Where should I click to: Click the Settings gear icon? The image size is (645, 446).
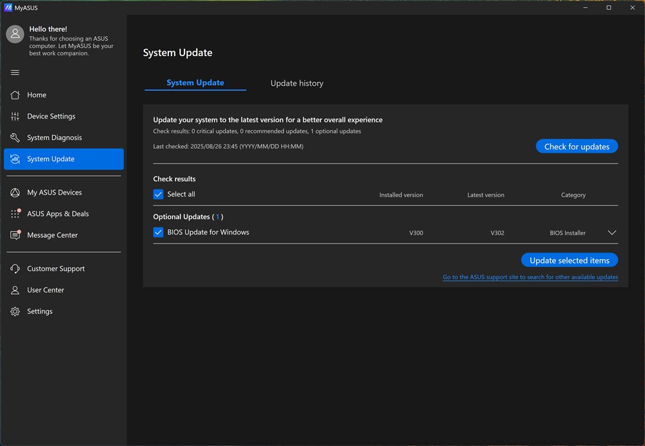click(15, 311)
